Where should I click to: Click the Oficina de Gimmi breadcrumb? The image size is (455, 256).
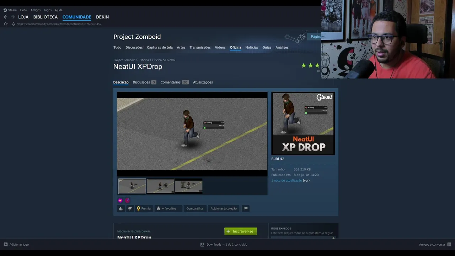pyautogui.click(x=164, y=60)
